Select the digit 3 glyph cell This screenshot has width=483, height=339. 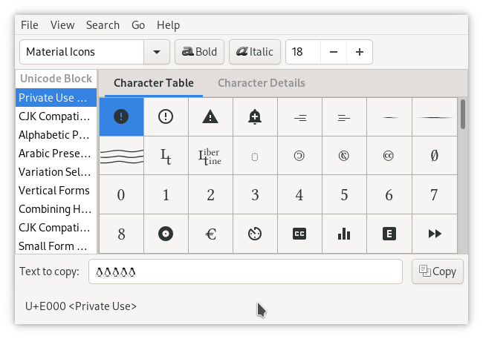click(x=255, y=195)
